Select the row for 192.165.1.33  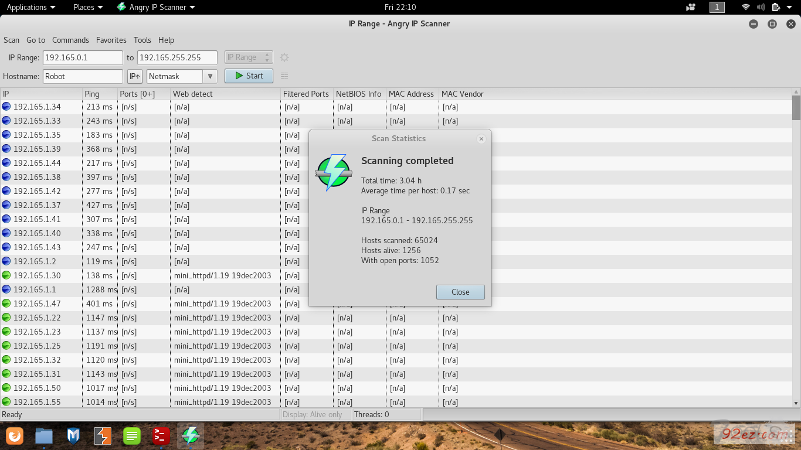click(396, 121)
